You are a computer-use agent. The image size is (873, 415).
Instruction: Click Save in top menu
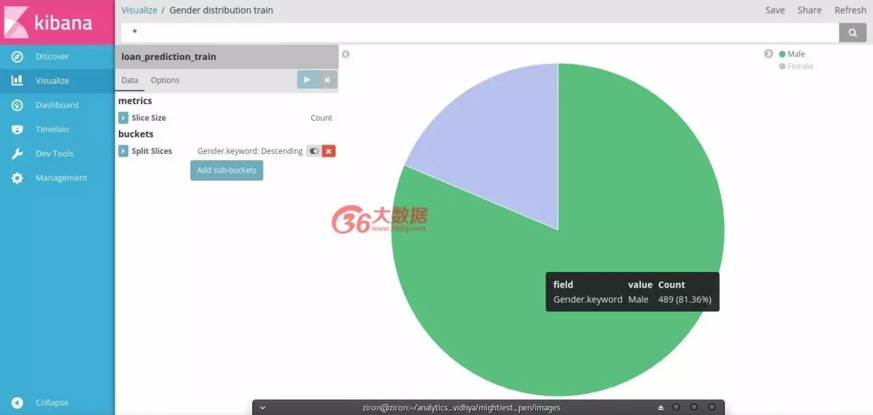tap(775, 10)
